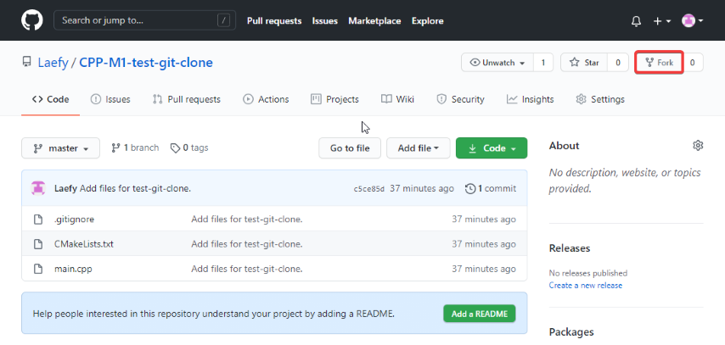
Task: Expand the master branch dropdown
Action: tap(60, 148)
